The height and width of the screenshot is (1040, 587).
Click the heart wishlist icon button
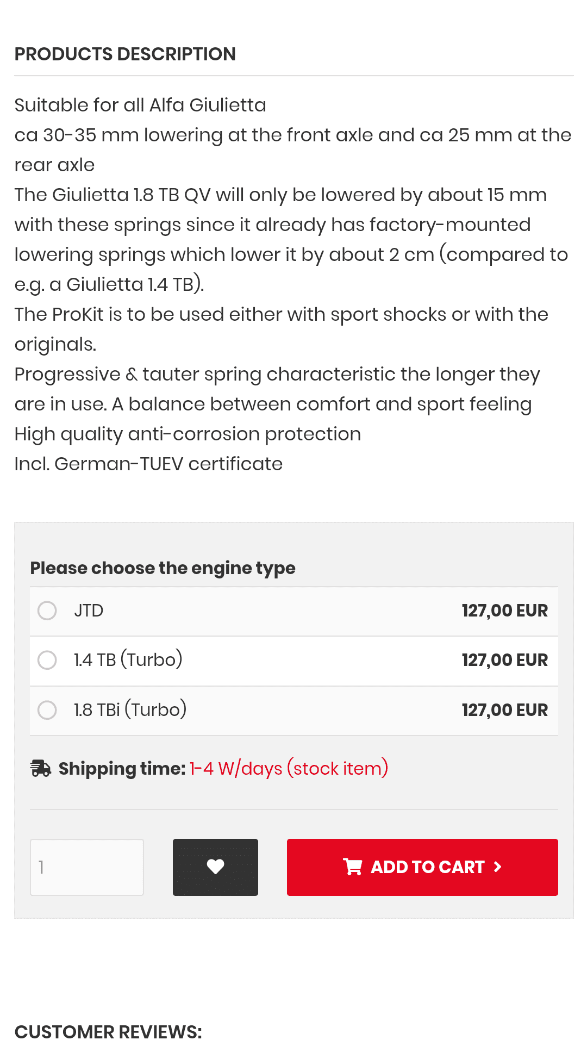[215, 867]
